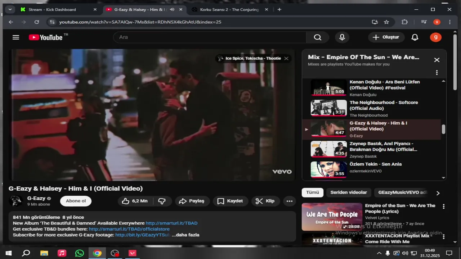Select the Seriden videolar chip
The width and height of the screenshot is (461, 259).
(x=349, y=192)
